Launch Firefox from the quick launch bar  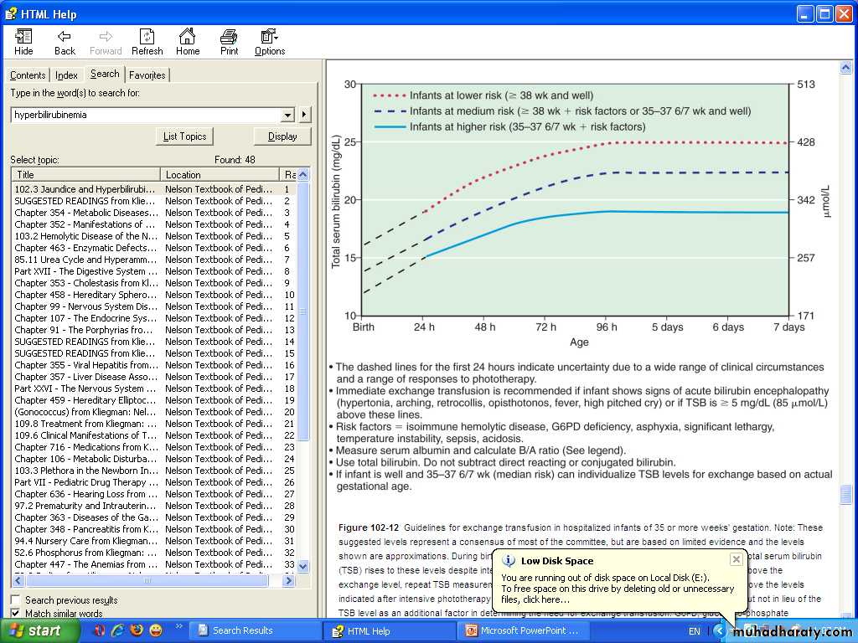click(x=136, y=630)
